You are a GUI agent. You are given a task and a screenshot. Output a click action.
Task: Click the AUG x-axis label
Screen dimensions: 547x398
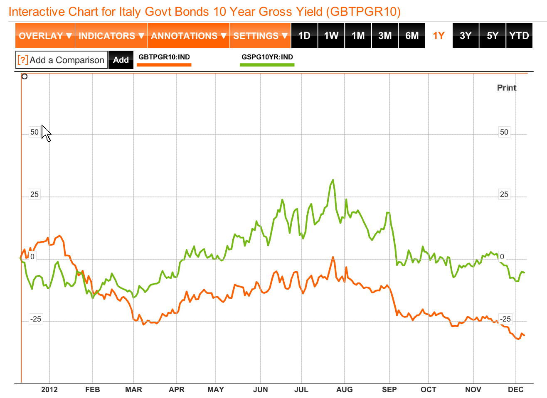point(345,389)
